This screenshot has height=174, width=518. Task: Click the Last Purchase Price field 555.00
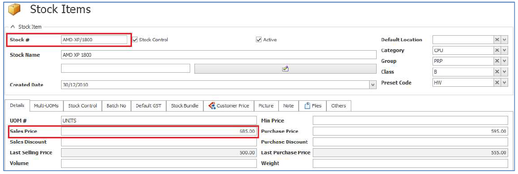click(x=410, y=152)
